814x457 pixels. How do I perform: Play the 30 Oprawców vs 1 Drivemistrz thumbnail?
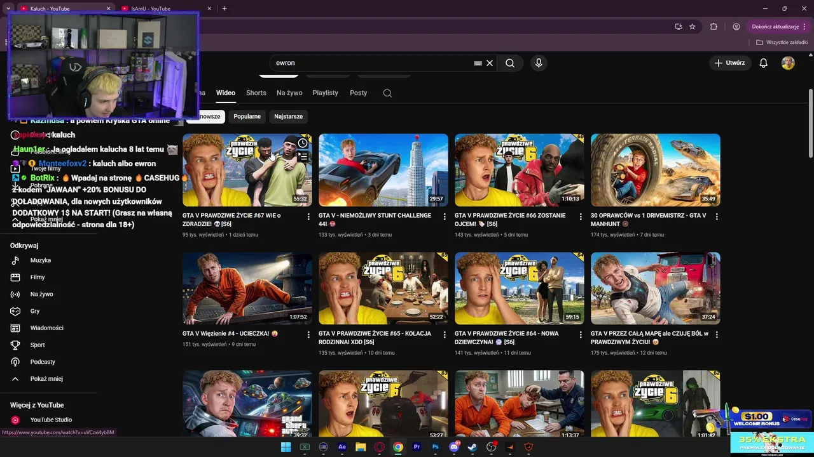tap(655, 170)
